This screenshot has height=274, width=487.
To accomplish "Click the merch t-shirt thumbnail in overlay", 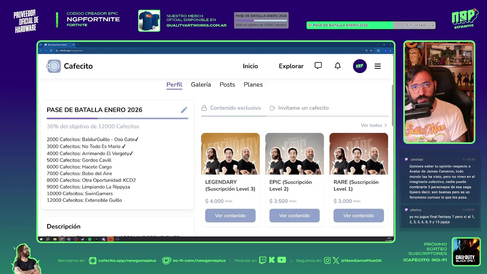I will [149, 21].
